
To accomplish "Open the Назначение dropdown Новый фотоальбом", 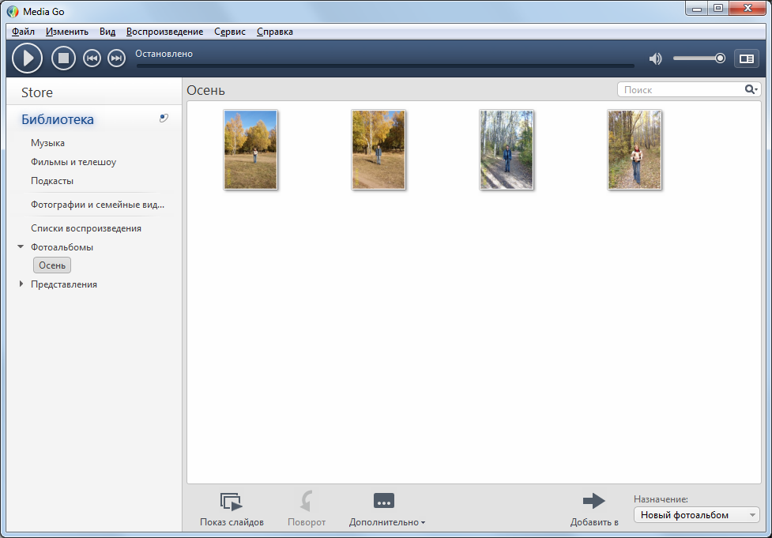I will point(697,515).
